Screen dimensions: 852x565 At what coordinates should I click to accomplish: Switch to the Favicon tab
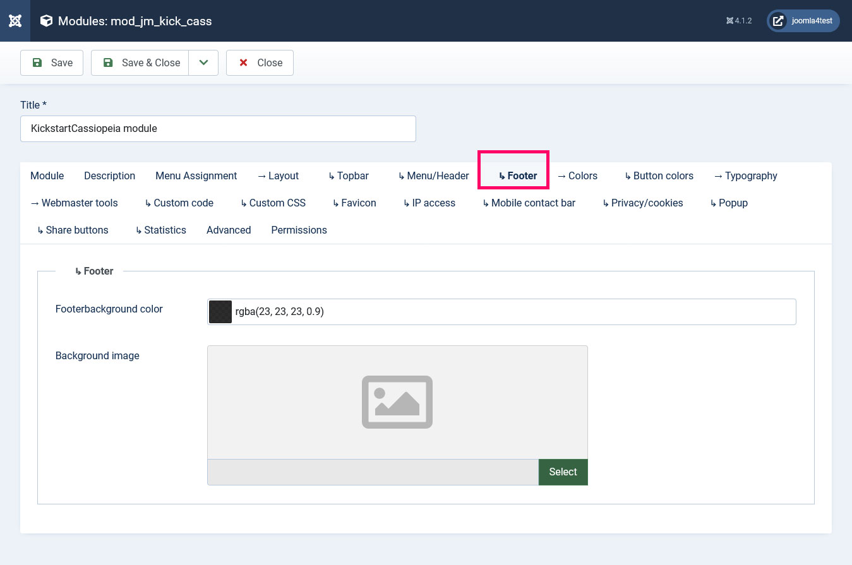click(x=354, y=203)
